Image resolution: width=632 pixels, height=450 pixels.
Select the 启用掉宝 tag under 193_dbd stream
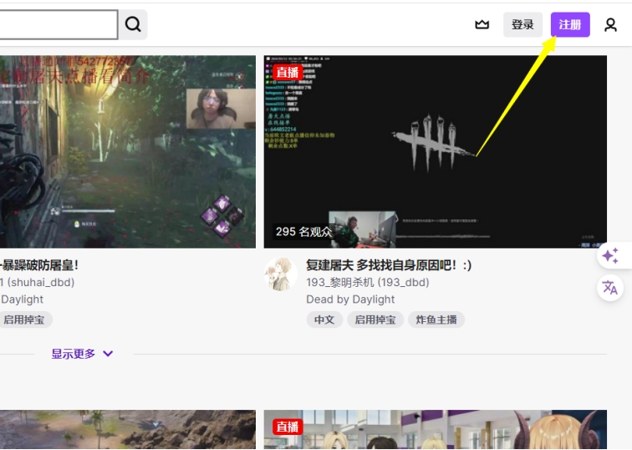point(375,320)
